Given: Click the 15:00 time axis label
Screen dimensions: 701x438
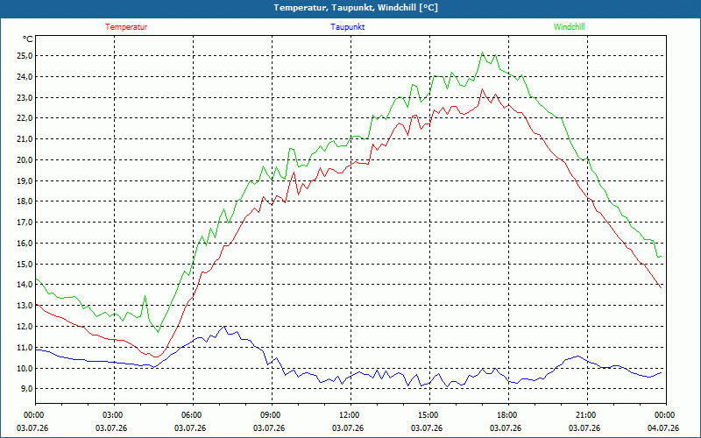Looking at the screenshot, I should click(x=429, y=414).
